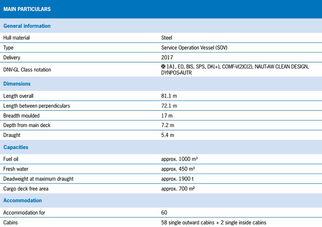The height and width of the screenshot is (227, 322).
Task: Select the Steel value text
Action: point(167,38)
